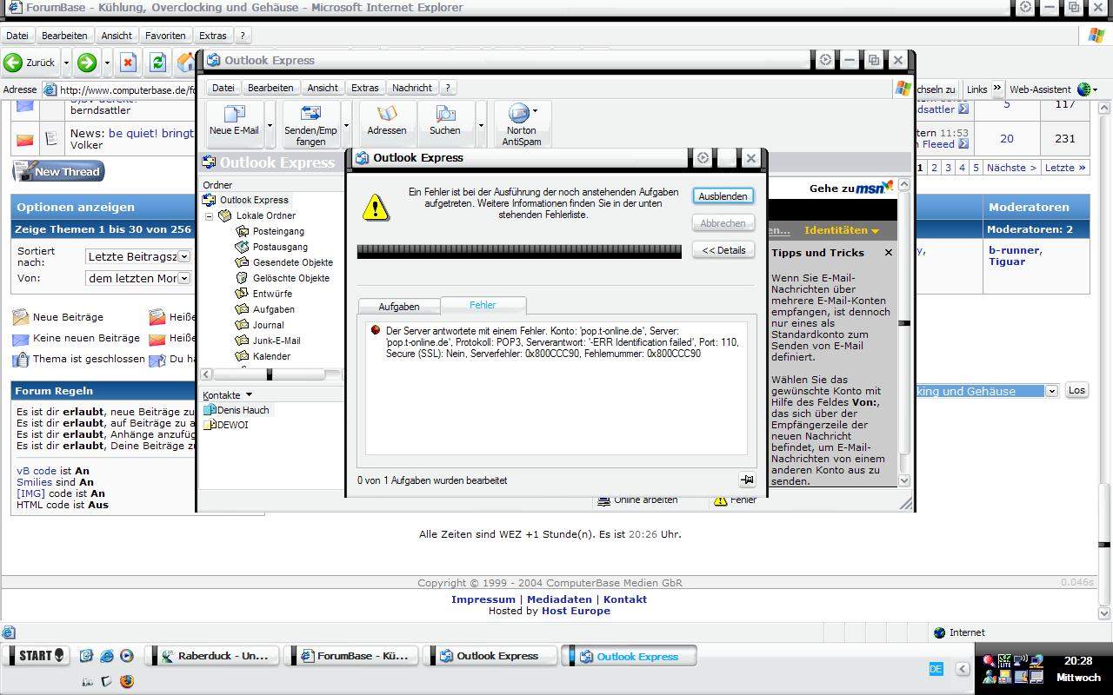This screenshot has height=695, width=1113.
Task: Open dropdown arrow next to Neue E-Mail
Action: (270, 125)
